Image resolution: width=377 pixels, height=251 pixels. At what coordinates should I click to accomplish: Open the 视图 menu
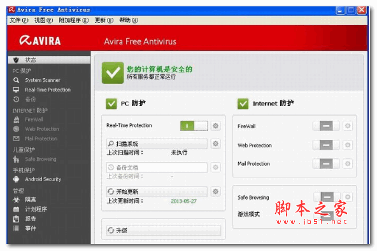tap(43, 20)
